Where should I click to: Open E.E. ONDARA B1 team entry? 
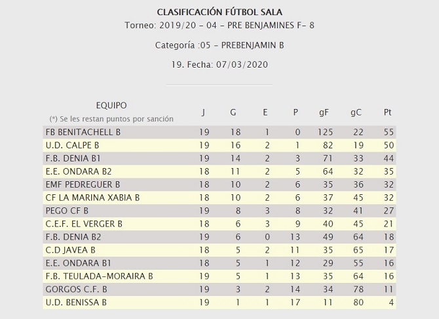75,263
